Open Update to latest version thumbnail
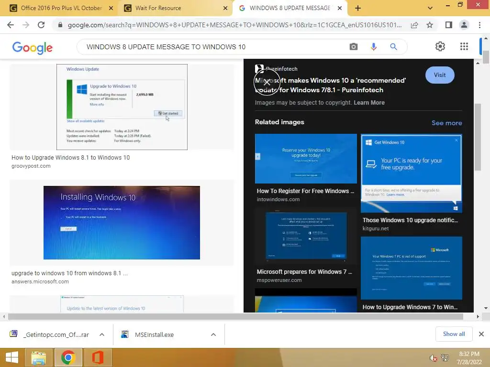This screenshot has height=367, width=490. (x=122, y=304)
